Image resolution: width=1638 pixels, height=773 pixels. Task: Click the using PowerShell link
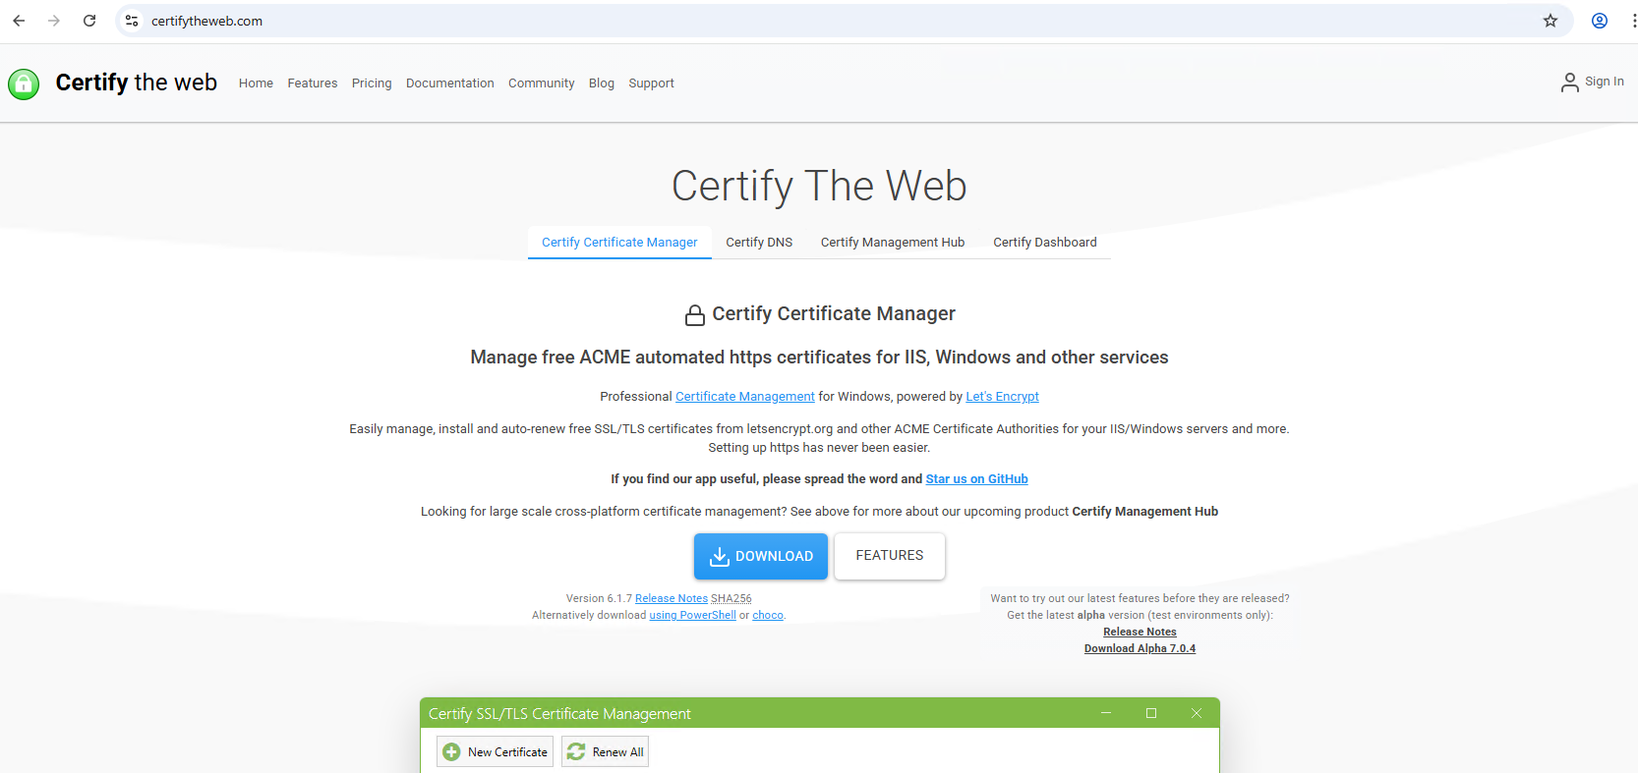[692, 615]
